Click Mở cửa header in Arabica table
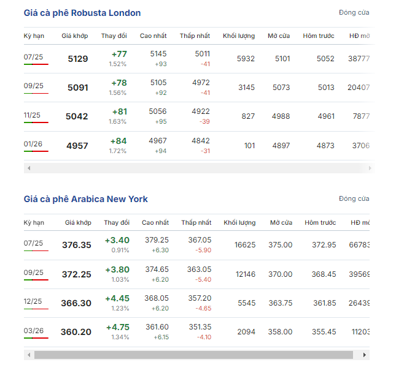This screenshot has height=365, width=396. point(281,223)
